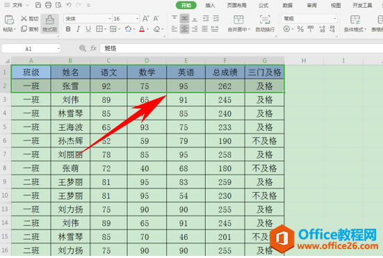Redo the last undone action

tap(79, 5)
